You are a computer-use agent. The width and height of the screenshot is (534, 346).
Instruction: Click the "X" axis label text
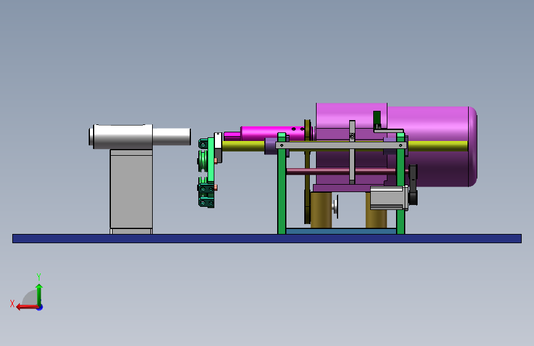[12, 304]
